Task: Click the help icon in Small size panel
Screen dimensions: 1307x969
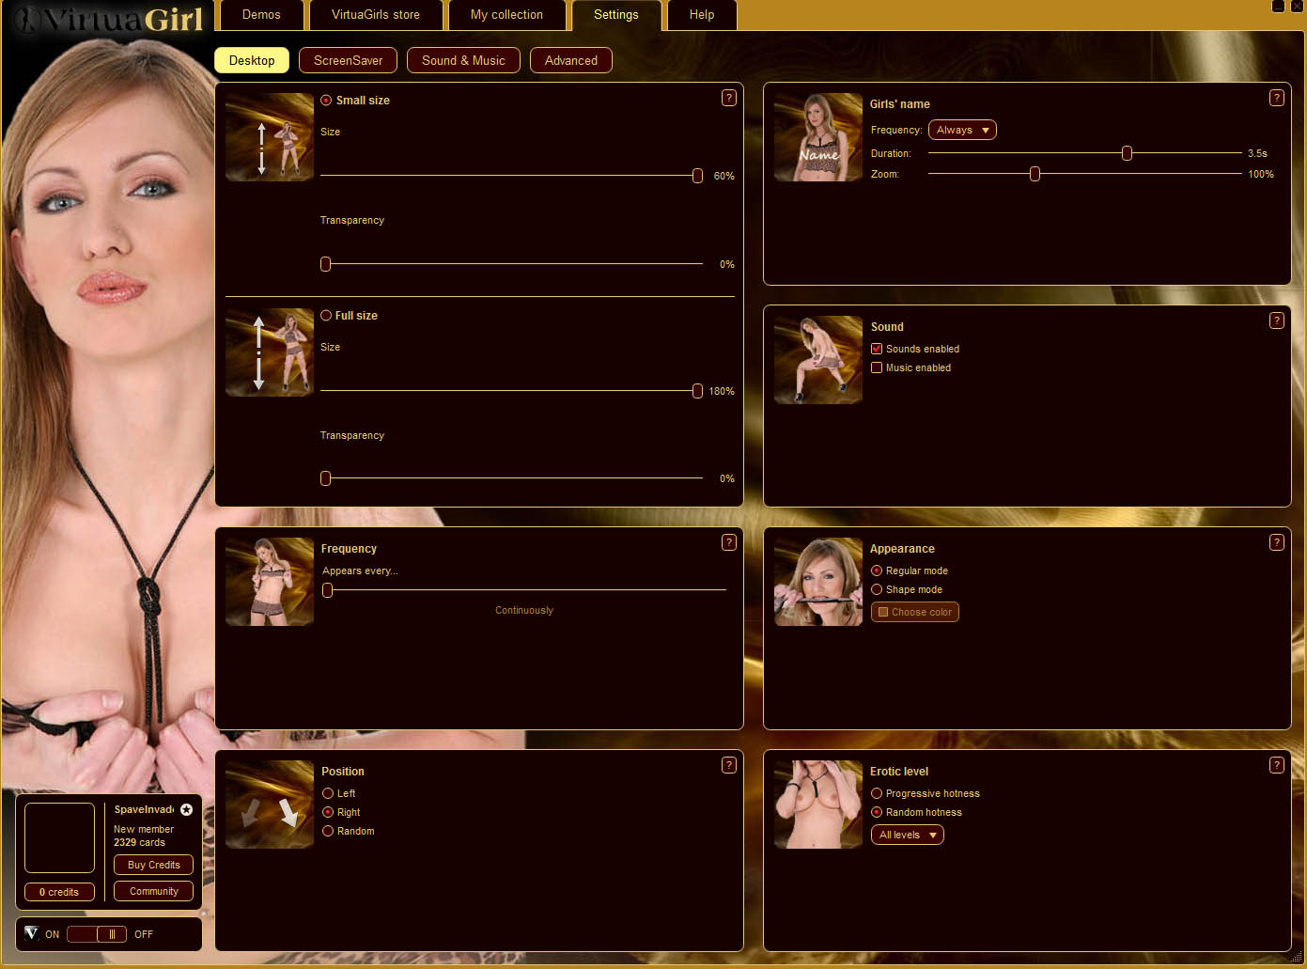Action: point(728,98)
